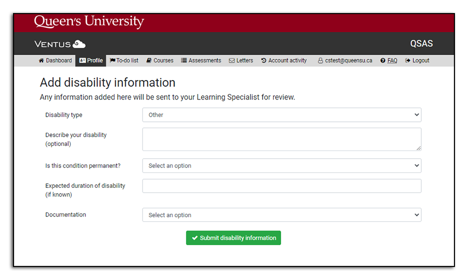The height and width of the screenshot is (280, 468).
Task: Click the Disability type label
Action: (63, 114)
